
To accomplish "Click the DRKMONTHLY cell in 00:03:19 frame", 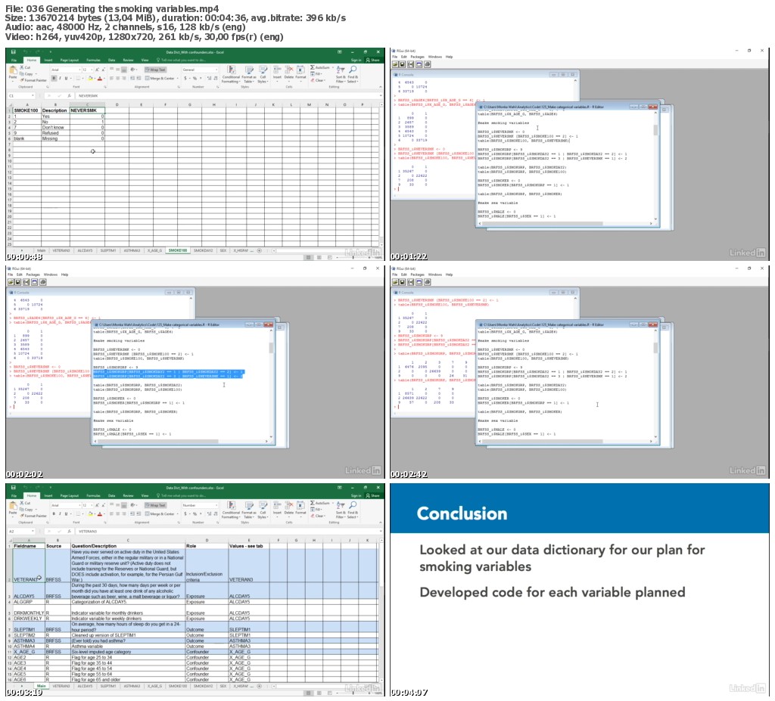I will (29, 613).
